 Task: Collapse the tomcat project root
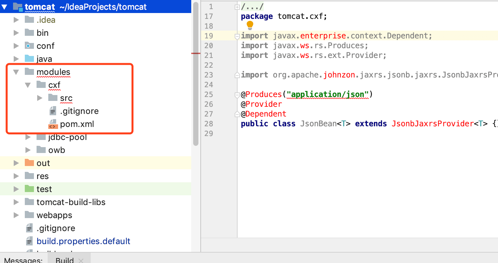pyautogui.click(x=5, y=7)
